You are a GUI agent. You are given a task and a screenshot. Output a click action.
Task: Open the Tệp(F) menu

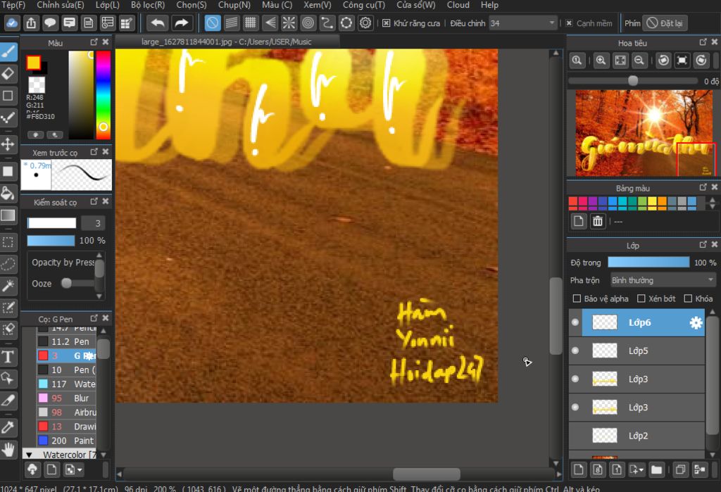click(13, 5)
